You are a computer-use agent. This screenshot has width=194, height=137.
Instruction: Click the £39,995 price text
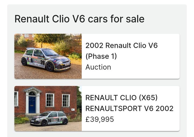coord(99,119)
